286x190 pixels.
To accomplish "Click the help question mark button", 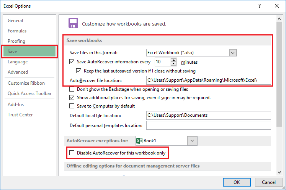I will click(x=260, y=6).
